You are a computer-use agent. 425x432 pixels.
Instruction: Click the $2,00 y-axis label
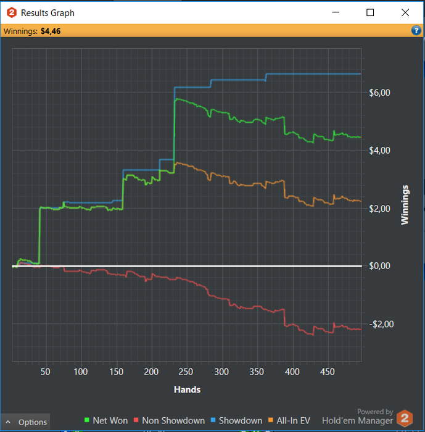pyautogui.click(x=379, y=209)
